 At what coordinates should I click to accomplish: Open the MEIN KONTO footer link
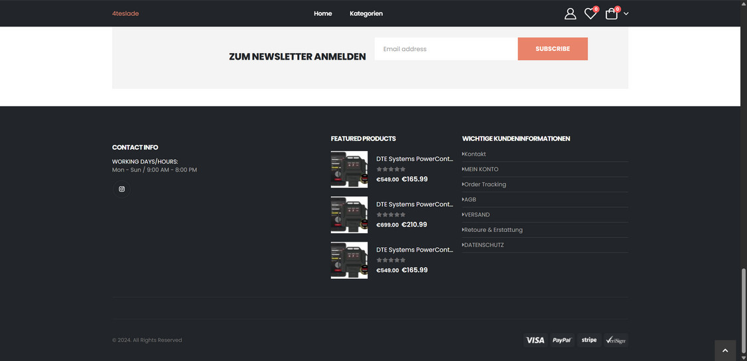[481, 170]
